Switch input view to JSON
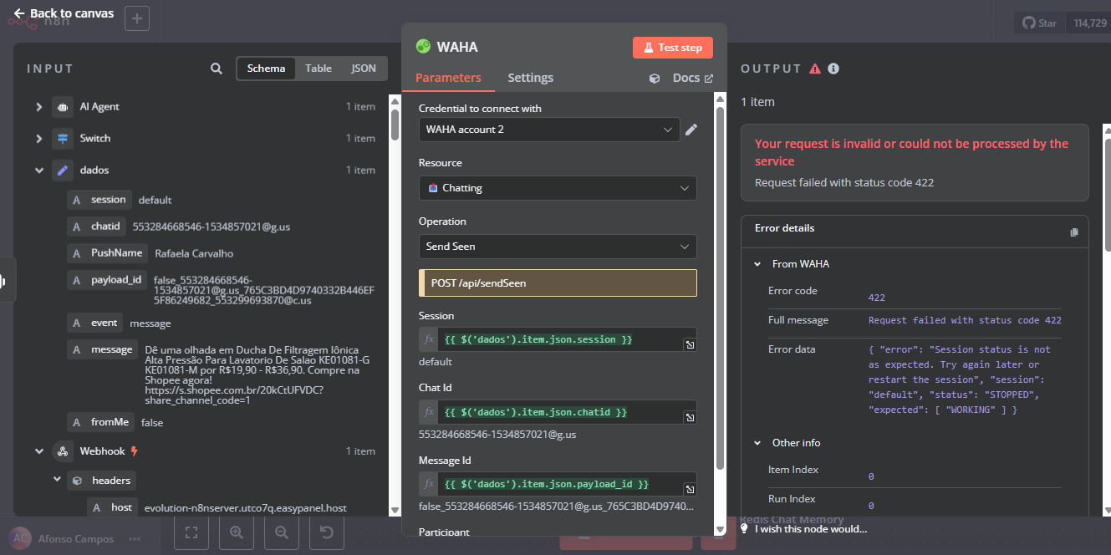The height and width of the screenshot is (555, 1111). coord(364,69)
